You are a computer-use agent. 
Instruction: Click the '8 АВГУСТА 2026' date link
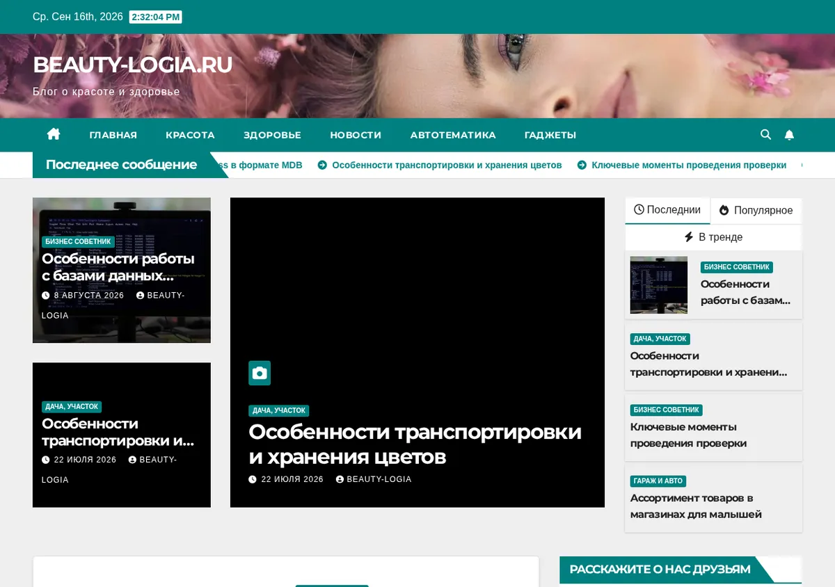tap(88, 296)
